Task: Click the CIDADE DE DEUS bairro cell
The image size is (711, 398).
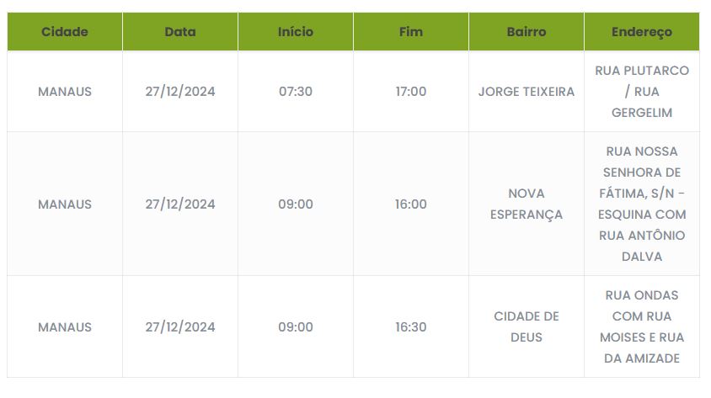Action: tap(527, 326)
